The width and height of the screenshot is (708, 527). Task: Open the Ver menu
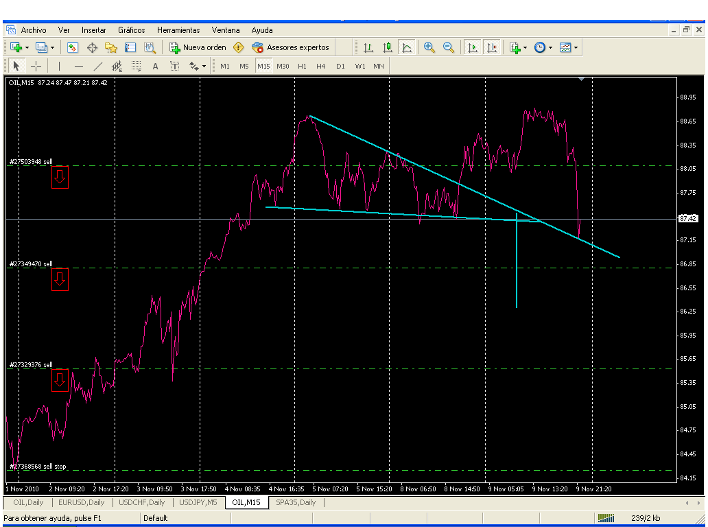[x=64, y=30]
